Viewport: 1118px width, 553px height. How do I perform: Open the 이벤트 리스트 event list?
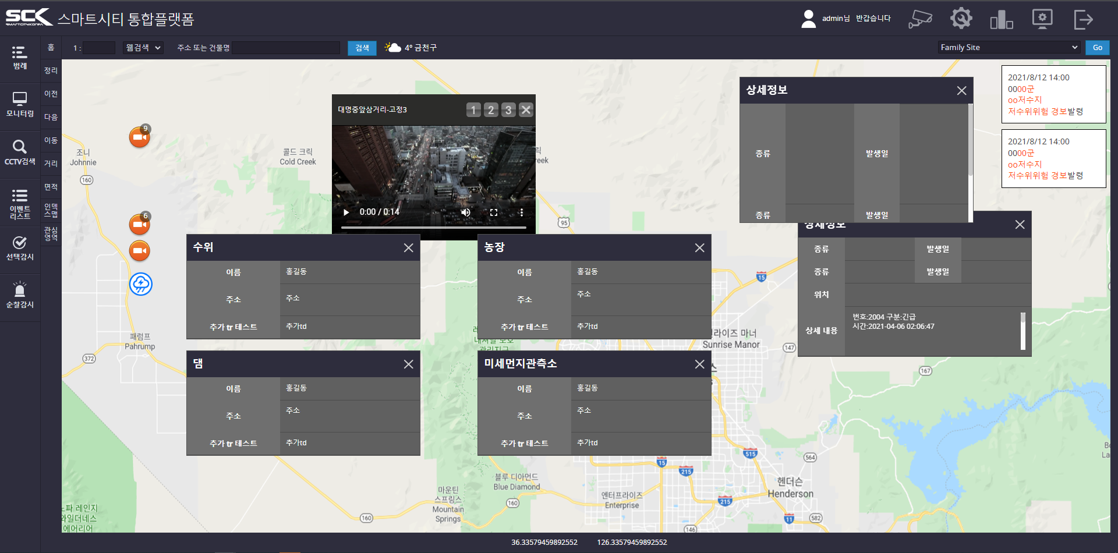[20, 204]
